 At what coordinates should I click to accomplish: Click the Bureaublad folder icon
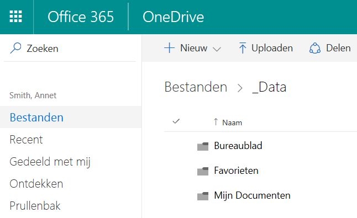click(203, 146)
